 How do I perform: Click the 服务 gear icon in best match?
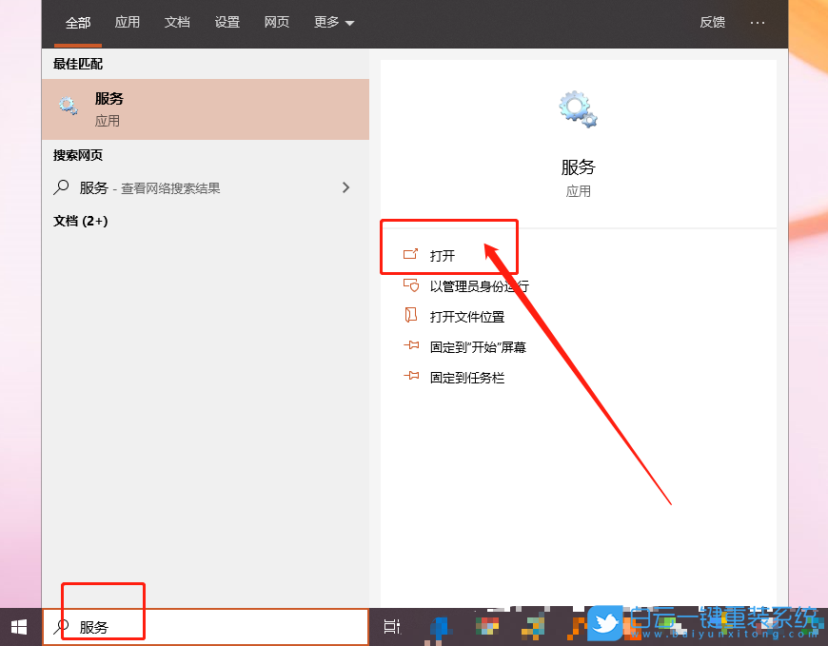[68, 106]
